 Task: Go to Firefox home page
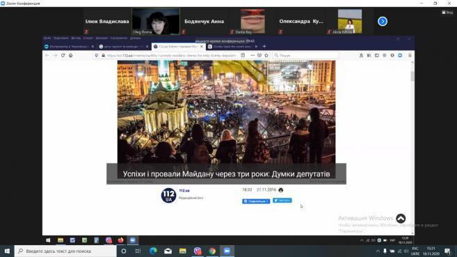pos(70,55)
